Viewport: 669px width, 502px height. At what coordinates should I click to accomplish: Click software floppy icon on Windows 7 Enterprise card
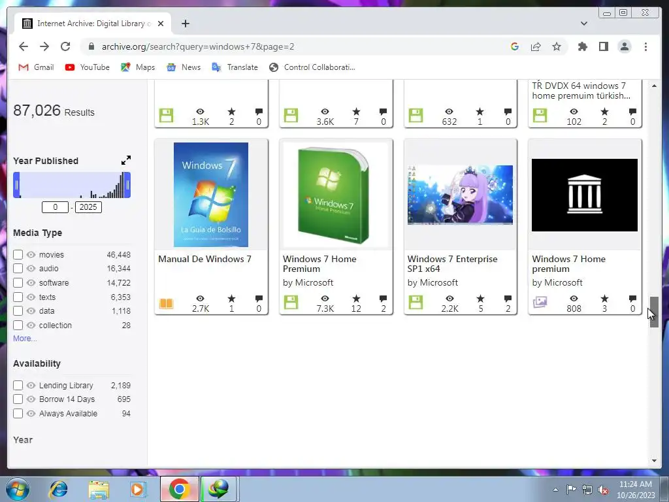pos(416,302)
